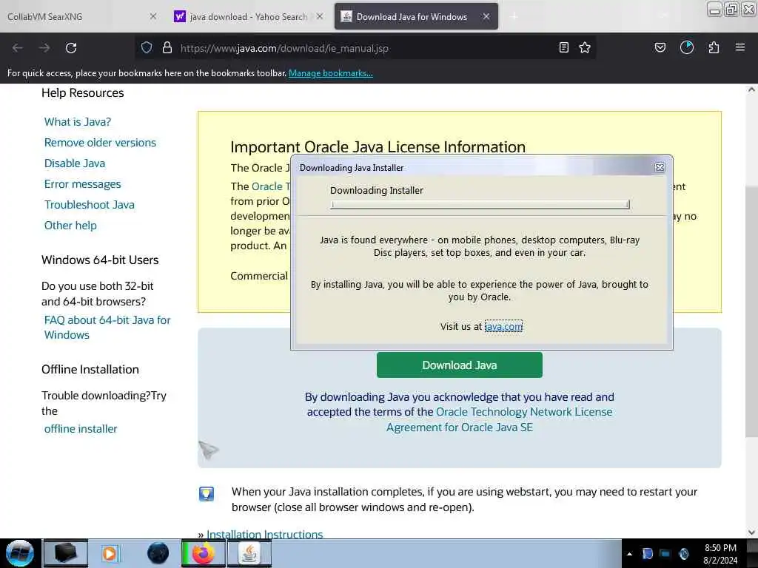758x568 pixels.
Task: Click the action center flag tray icon
Action: tap(648, 553)
